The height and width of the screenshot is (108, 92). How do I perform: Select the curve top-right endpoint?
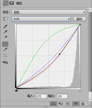(80, 25)
